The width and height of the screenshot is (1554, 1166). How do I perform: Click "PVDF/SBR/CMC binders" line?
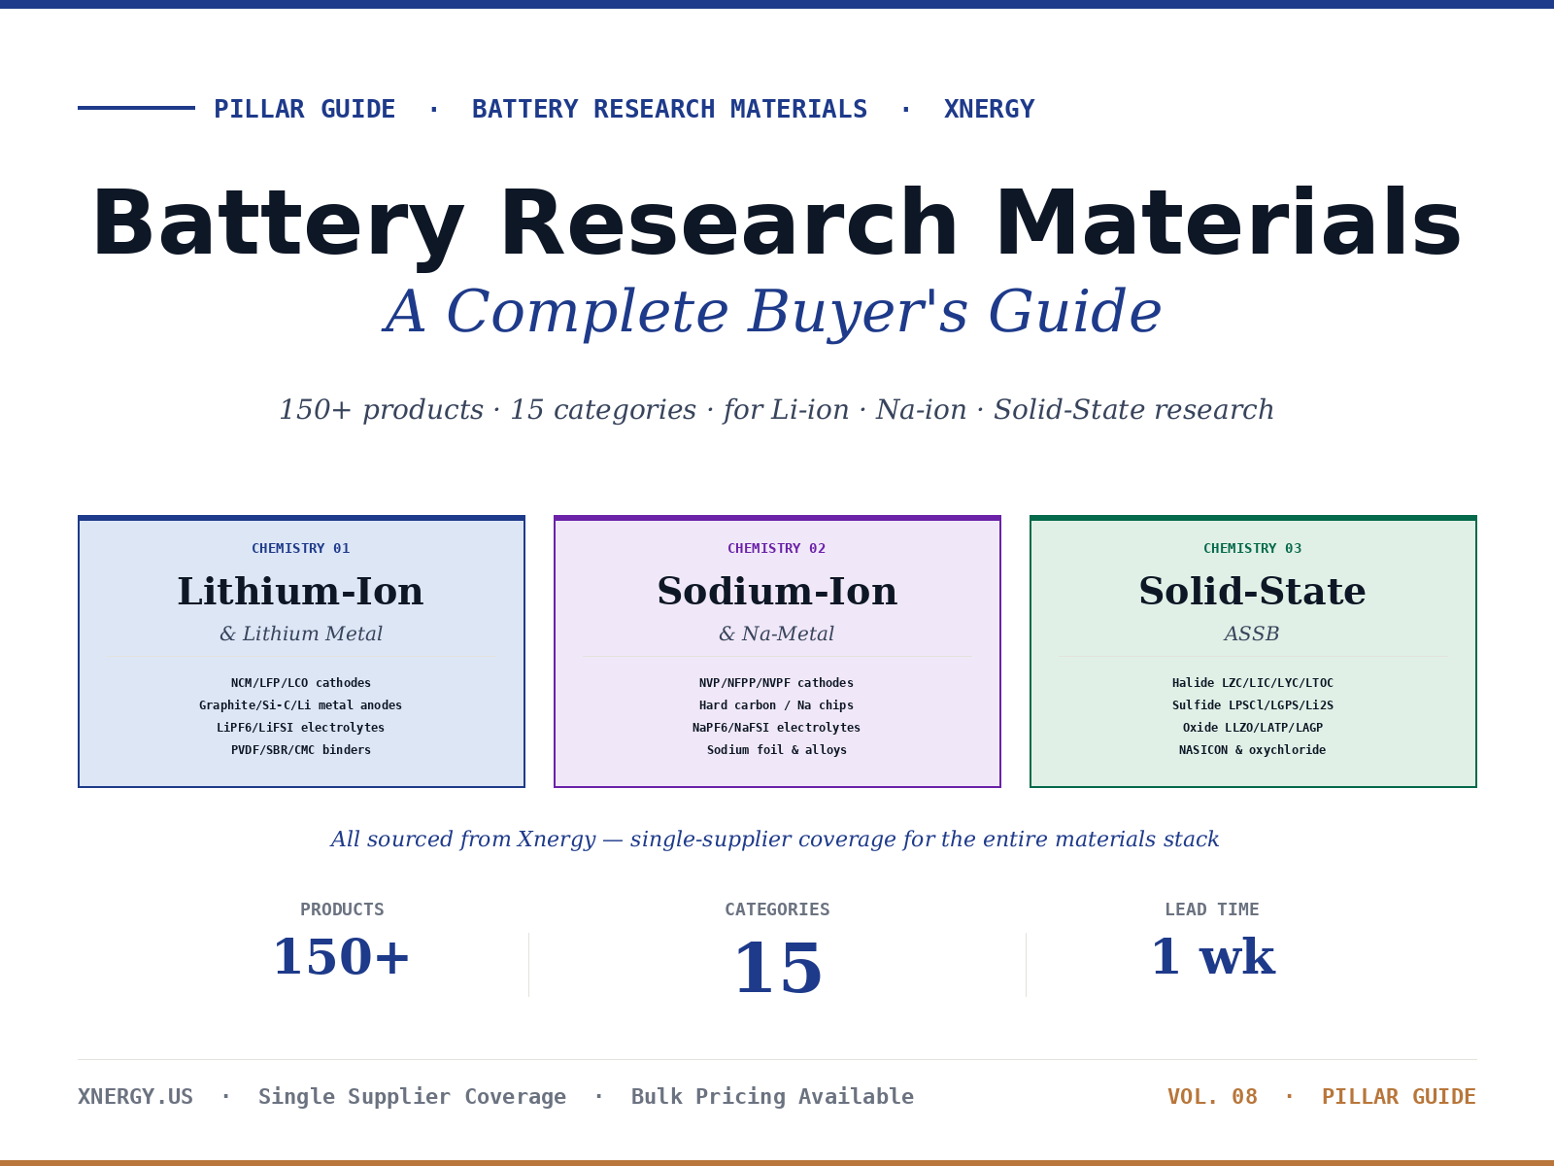[x=301, y=750]
